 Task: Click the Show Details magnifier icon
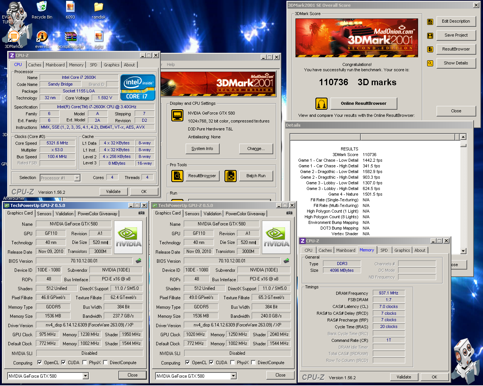pos(430,63)
